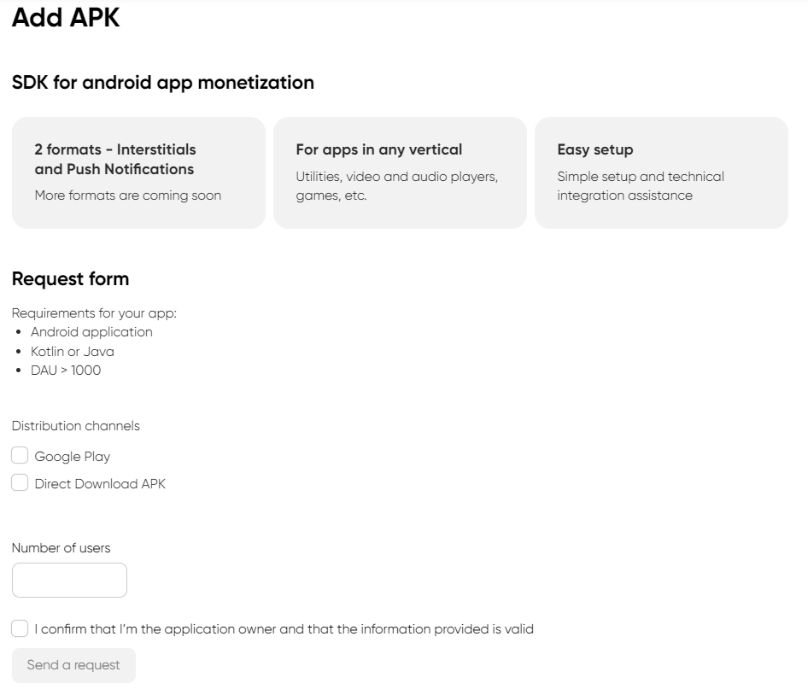Click the SDK for android app monetization heading
Image resolution: width=808 pixels, height=689 pixels.
[x=163, y=83]
